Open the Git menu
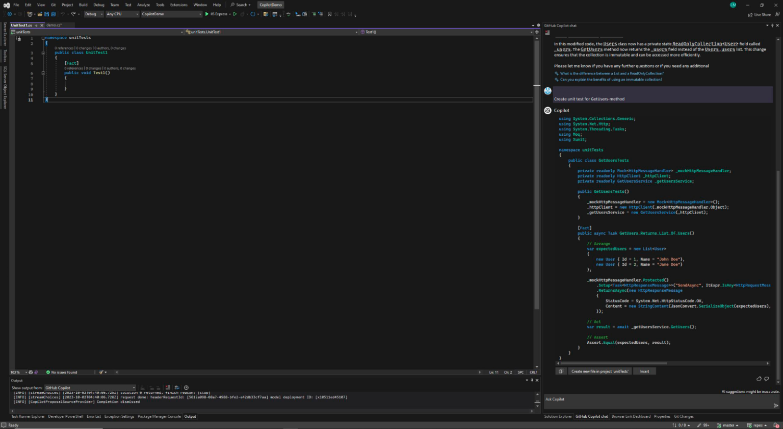The image size is (783, 429). 53,5
